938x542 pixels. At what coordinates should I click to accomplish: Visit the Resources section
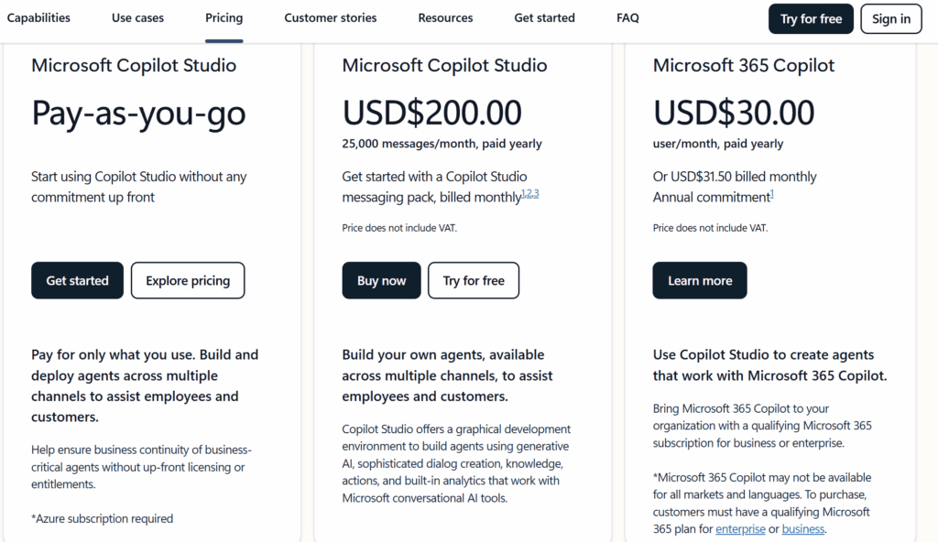[x=445, y=17]
